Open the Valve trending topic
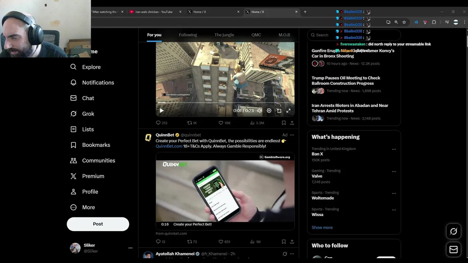The image size is (468, 263). (x=317, y=176)
